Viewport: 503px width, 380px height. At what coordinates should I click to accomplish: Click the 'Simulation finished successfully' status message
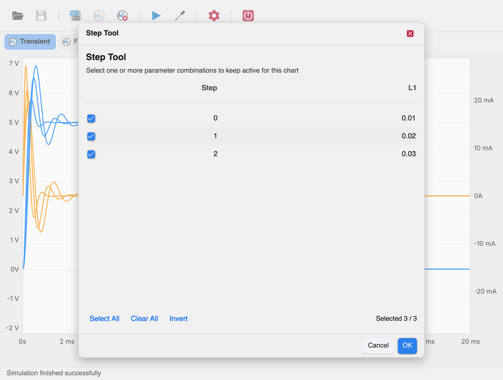(54, 373)
